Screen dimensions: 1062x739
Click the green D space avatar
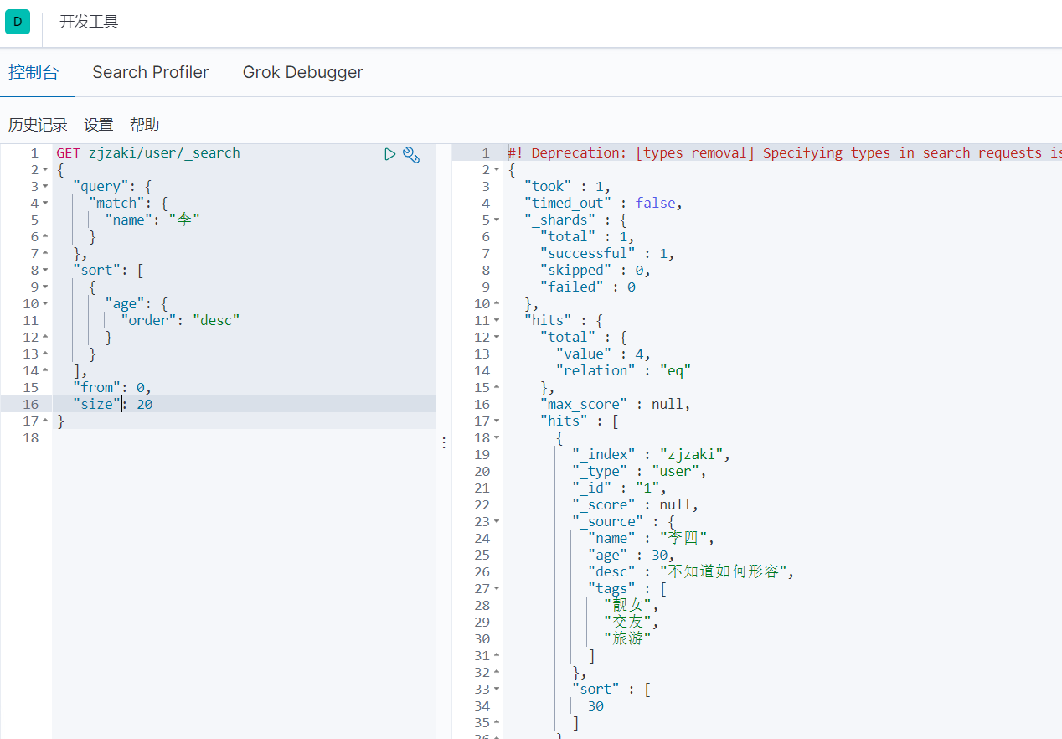18,22
